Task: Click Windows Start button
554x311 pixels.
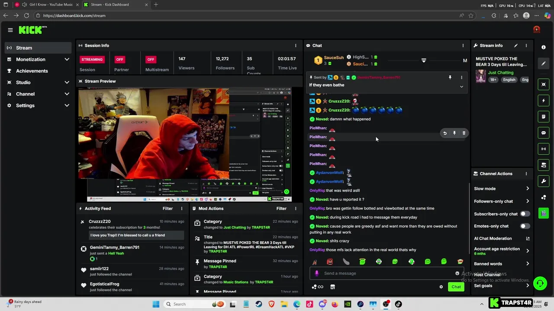Action: point(156,304)
